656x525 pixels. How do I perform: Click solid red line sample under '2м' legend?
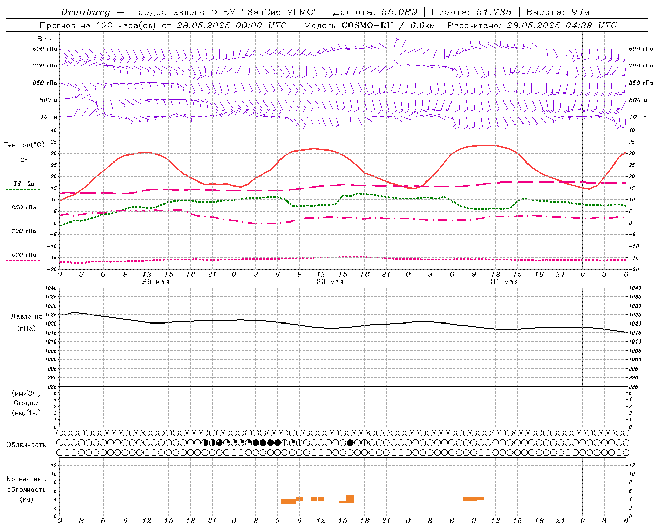coord(24,166)
